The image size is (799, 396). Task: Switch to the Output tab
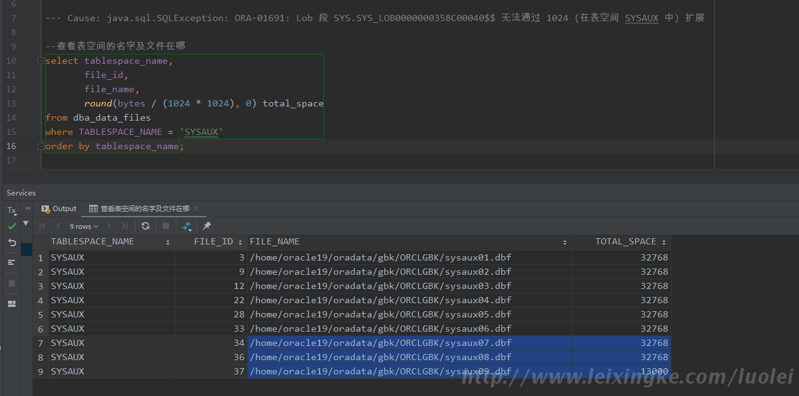click(59, 209)
